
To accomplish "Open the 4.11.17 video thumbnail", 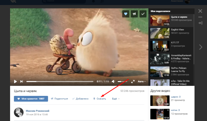I will [x=160, y=46].
